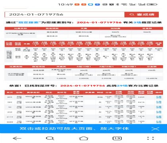Open 比赛详情 link for the 400公里 race row

(159, 107)
